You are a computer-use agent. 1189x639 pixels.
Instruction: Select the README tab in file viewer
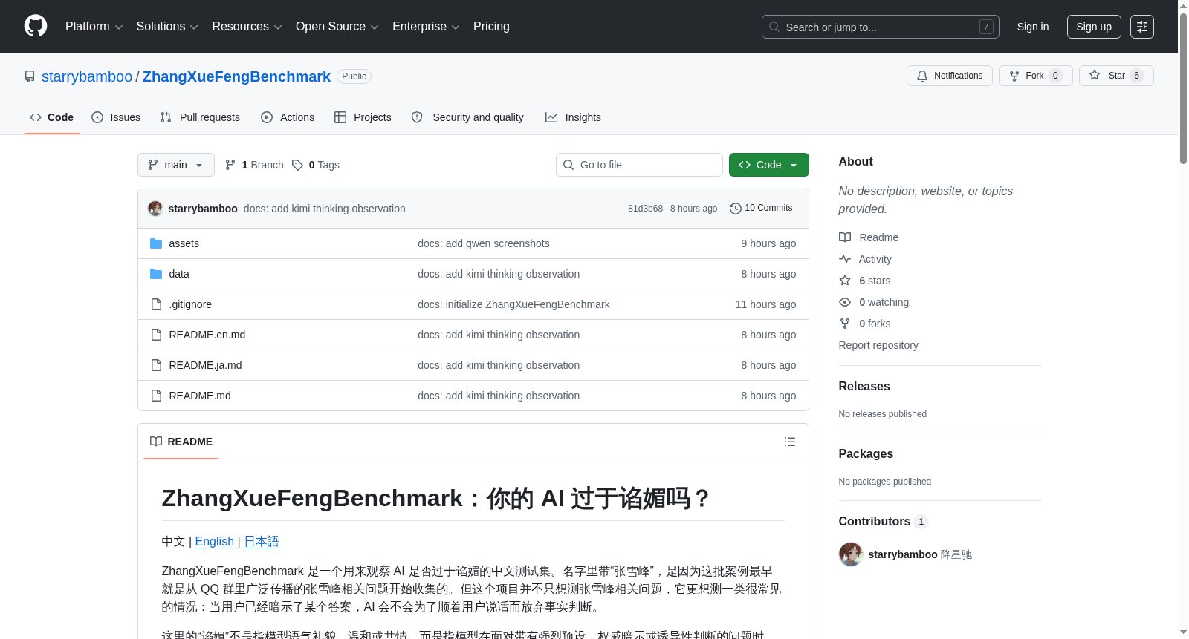pos(181,442)
